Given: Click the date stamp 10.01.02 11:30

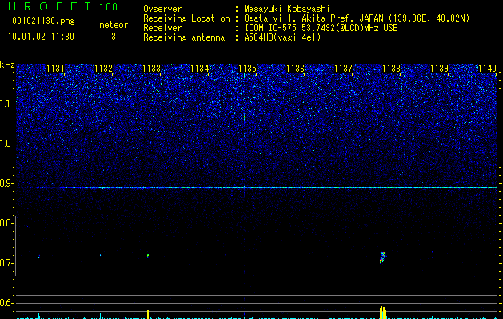Looking at the screenshot, I should click(x=41, y=37).
